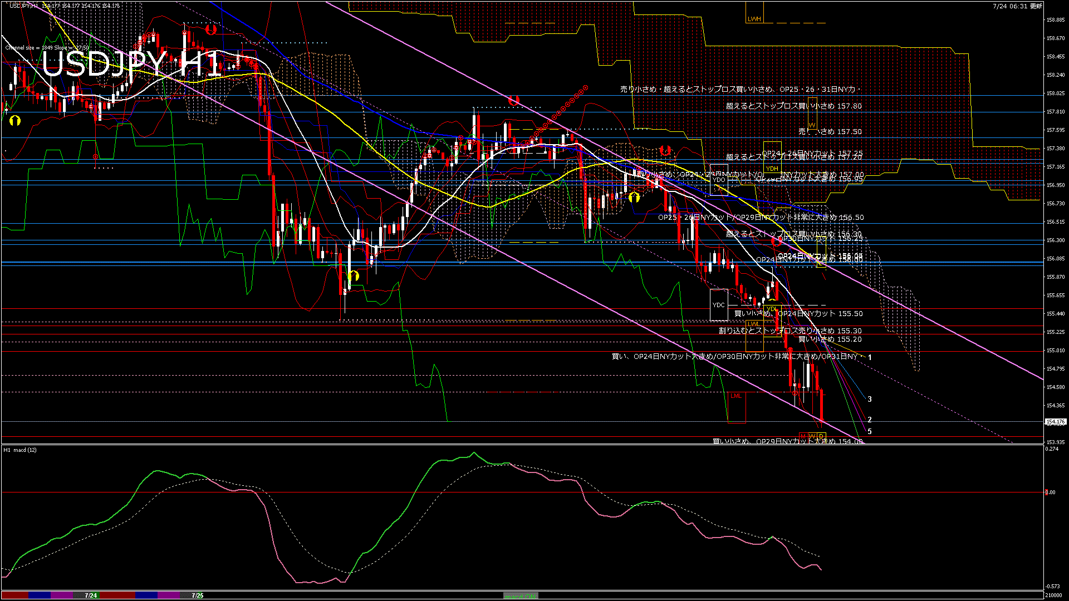Click the LWH marker at chart top
The image size is (1069, 601).
pos(754,19)
